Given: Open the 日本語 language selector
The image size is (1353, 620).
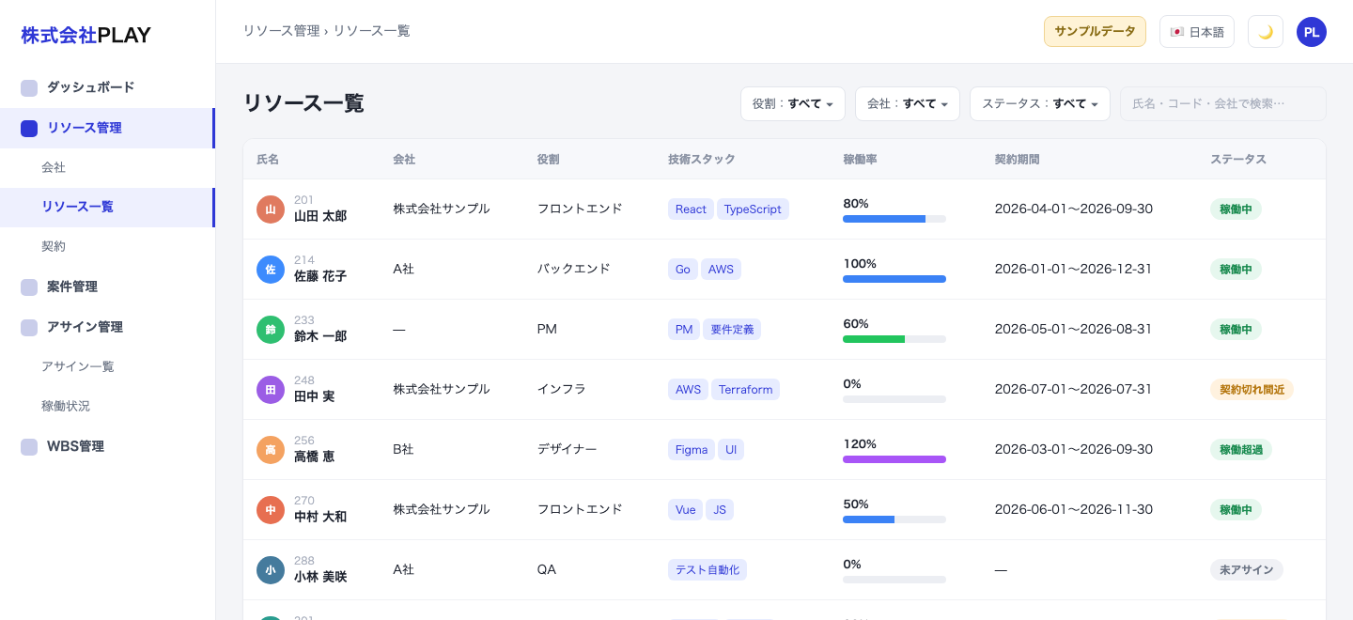Looking at the screenshot, I should [1197, 32].
